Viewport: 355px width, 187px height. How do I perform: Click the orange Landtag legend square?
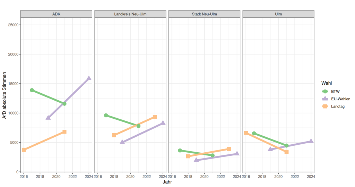pos(325,107)
